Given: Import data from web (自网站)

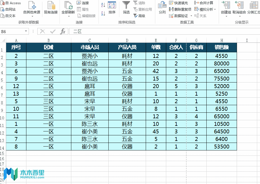Looking at the screenshot, I should (x=8, y=10).
